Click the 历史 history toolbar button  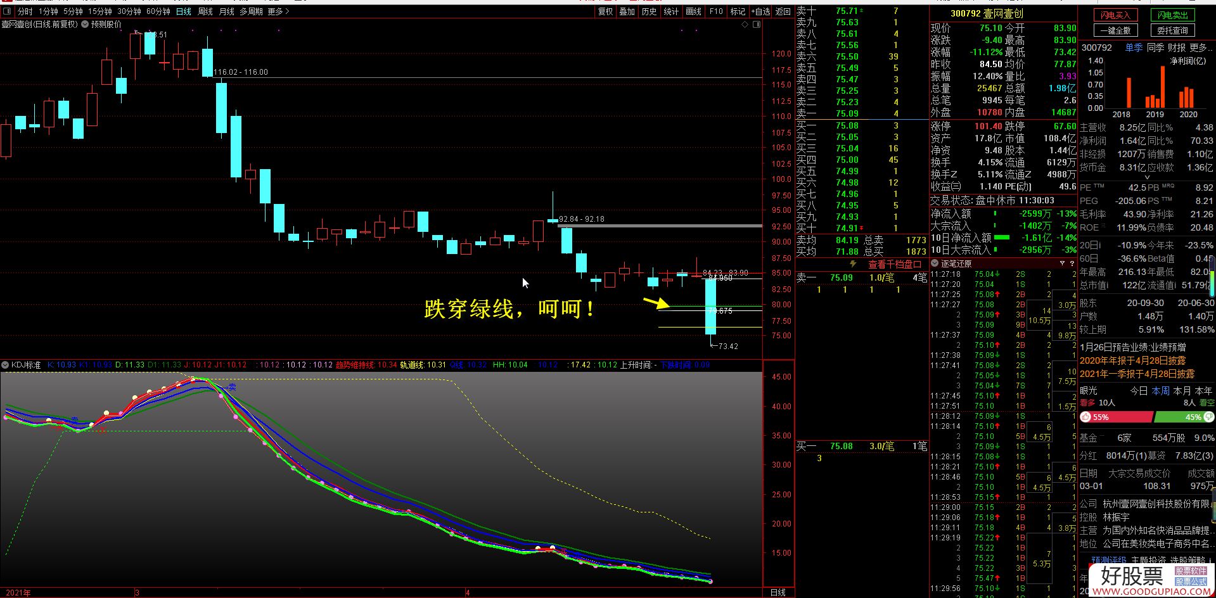[649, 11]
